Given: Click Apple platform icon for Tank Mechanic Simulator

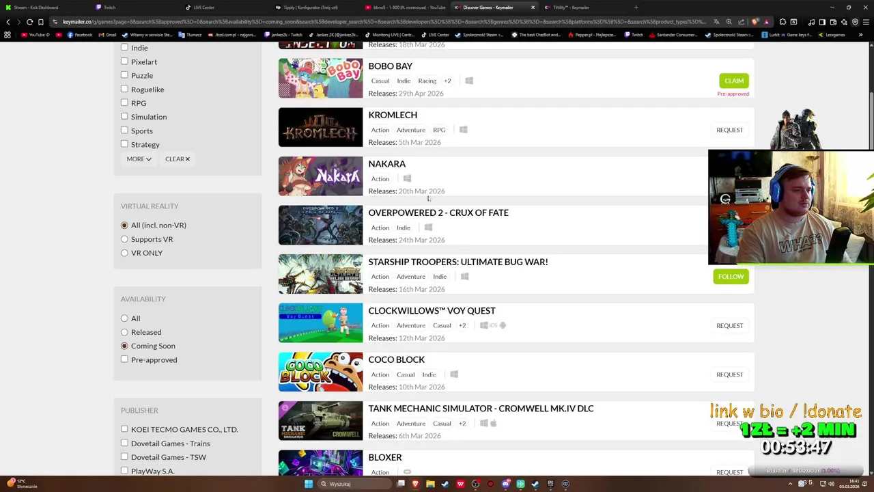Looking at the screenshot, I should click(x=493, y=423).
